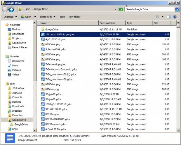Click the 08GDrive.png file icon
This screenshot has width=181, height=145.
point(43,84)
